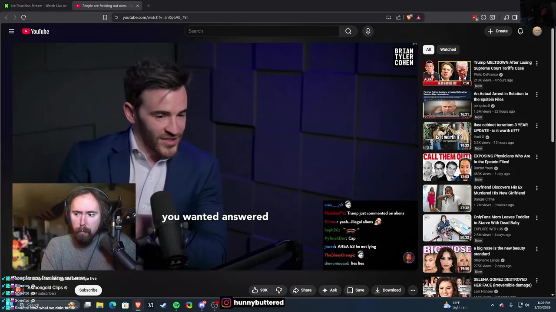
Task: Open Brave Rewards triangle icon
Action: tap(418, 17)
